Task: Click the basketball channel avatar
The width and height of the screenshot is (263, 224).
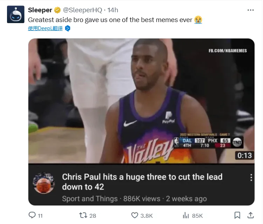Action: click(x=44, y=183)
